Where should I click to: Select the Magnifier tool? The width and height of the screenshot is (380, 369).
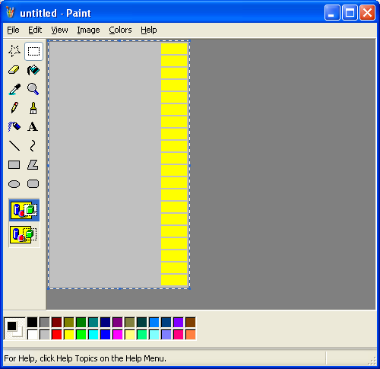point(33,89)
